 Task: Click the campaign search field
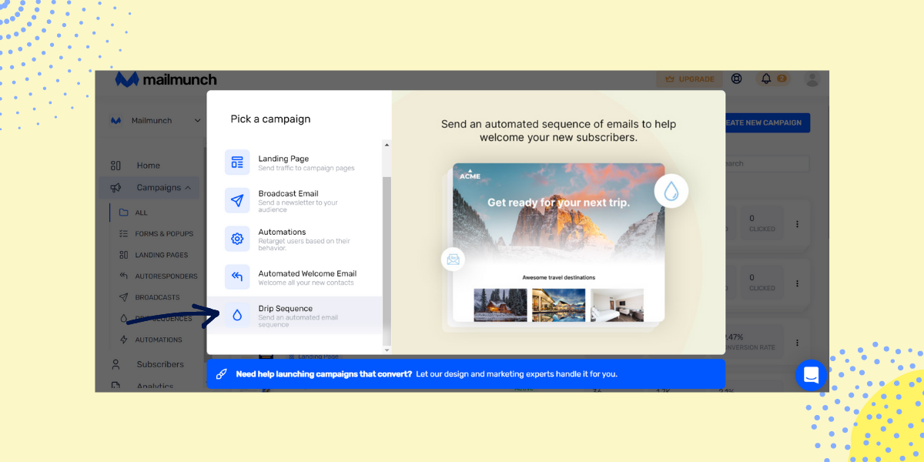click(767, 163)
